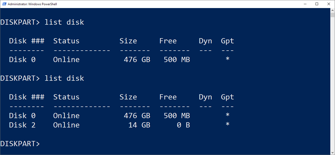Click the vertical scrollbar thumb
Screen dimensions: 335x155
pyautogui.click(x=332, y=15)
